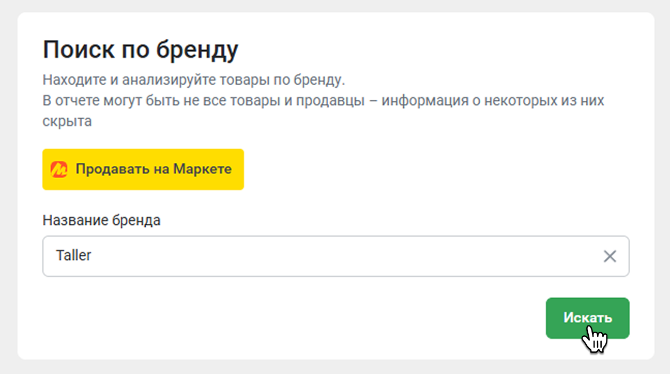Click the "Поиск по бренду" heading
The height and width of the screenshot is (374, 670).
click(141, 50)
